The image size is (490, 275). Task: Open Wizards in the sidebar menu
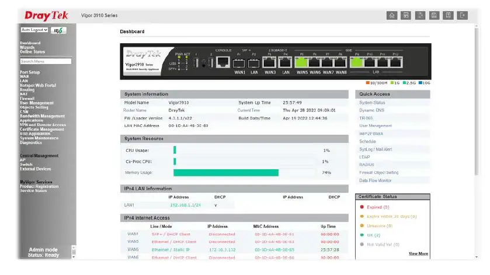(27, 47)
